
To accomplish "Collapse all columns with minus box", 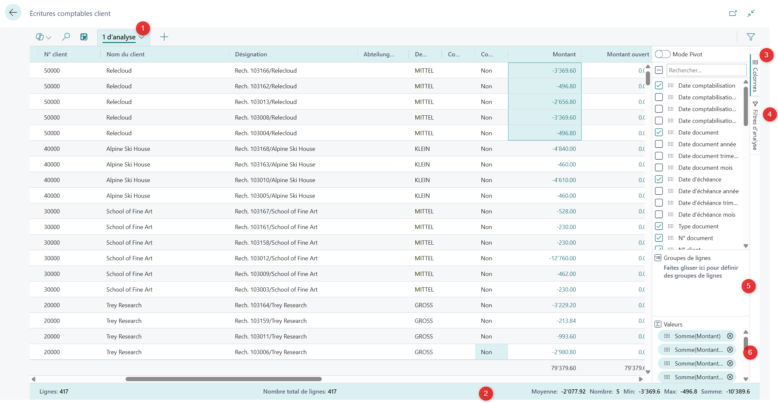I will [659, 70].
